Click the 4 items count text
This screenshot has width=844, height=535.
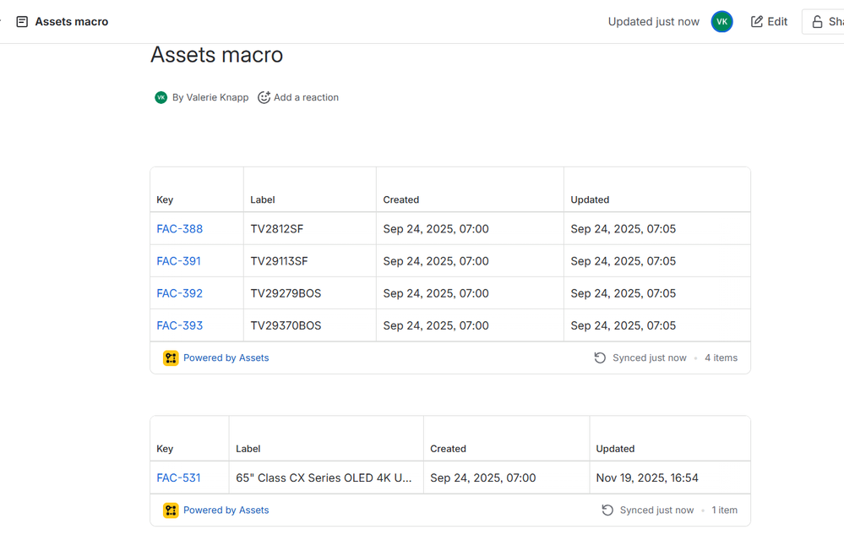[721, 358]
